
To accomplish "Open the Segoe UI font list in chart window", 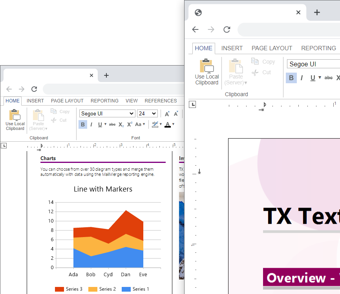I will coord(107,113).
